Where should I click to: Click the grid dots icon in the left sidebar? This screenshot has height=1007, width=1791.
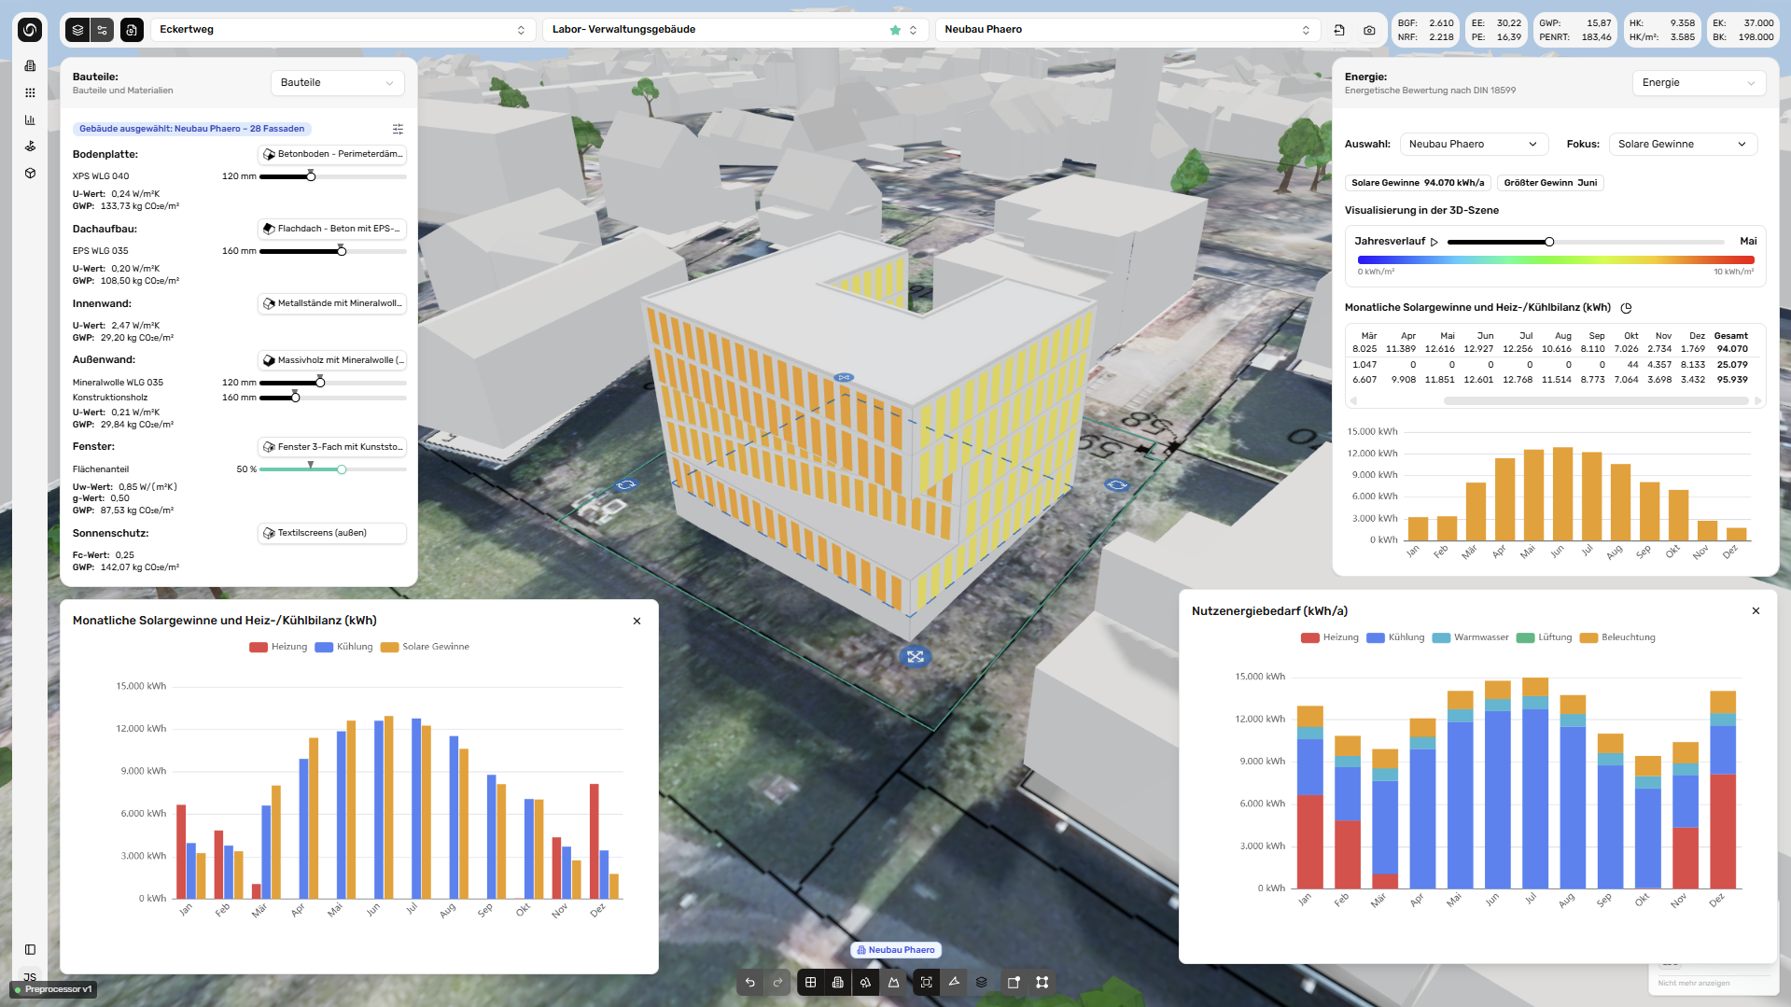point(30,92)
